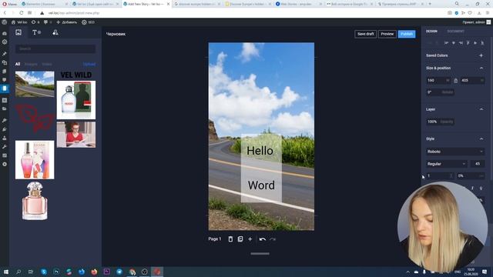Viewport: 493px width, 277px height.
Task: Open the highlighted Stories icon in WP sidebar
Action: (5, 88)
